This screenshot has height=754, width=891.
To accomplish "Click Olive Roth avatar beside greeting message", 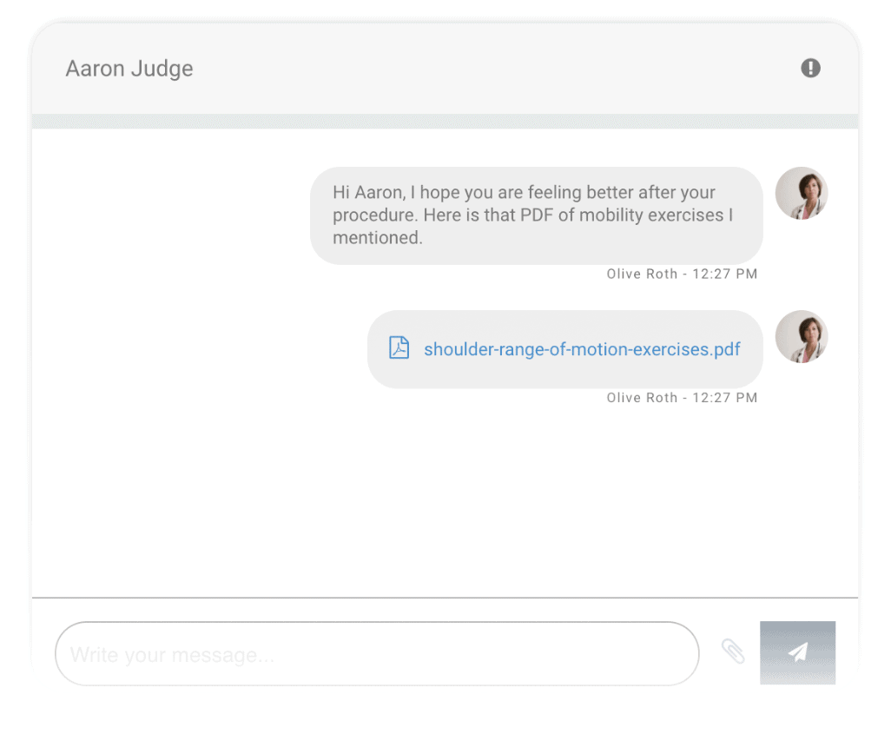I will 802,193.
